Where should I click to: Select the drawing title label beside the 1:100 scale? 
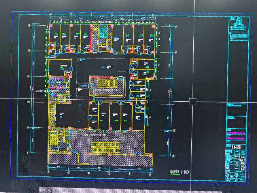tap(172, 172)
